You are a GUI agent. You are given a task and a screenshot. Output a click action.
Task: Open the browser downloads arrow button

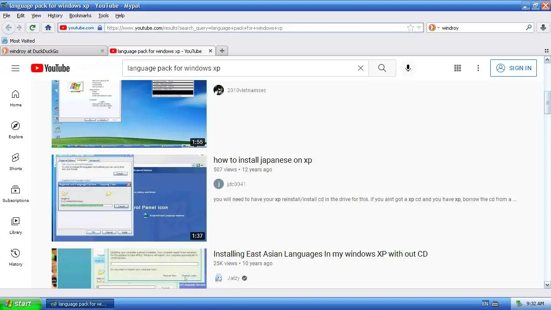543,28
